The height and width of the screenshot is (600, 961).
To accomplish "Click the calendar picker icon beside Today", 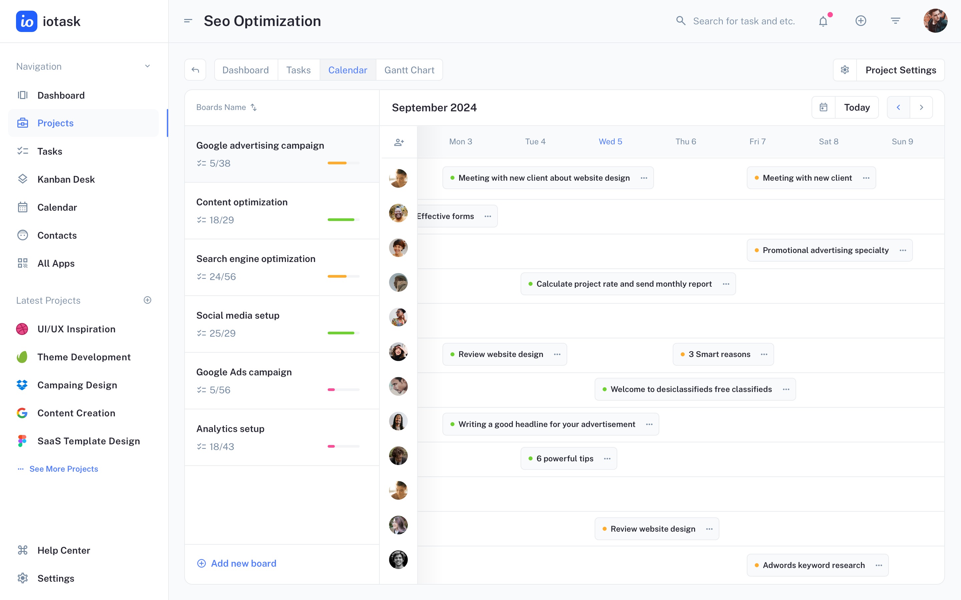I will 824,107.
